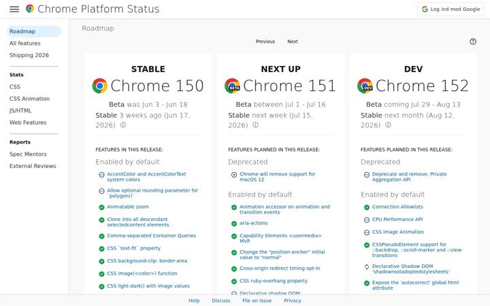The width and height of the screenshot is (490, 306).
Task: Click status icon beside CSS Image Animation
Action: click(367, 233)
